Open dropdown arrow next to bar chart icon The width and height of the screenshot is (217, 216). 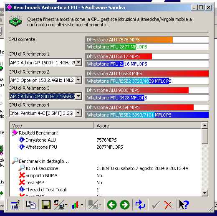(x=82, y=205)
